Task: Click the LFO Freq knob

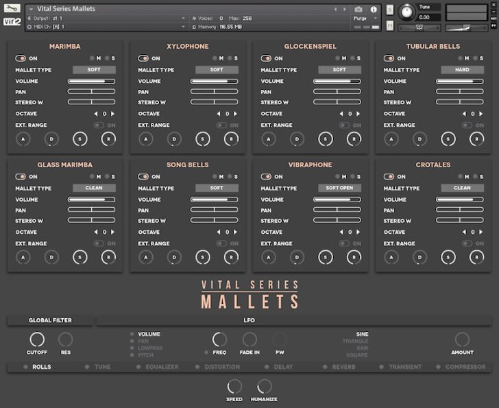Action: [219, 339]
